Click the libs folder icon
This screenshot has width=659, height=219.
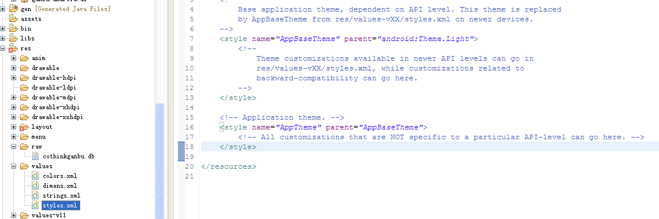coord(13,38)
